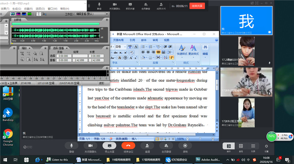Viewport: 294px width, 164px height.
Task: Toggle strikethrough formatting in Word
Action: point(116,52)
